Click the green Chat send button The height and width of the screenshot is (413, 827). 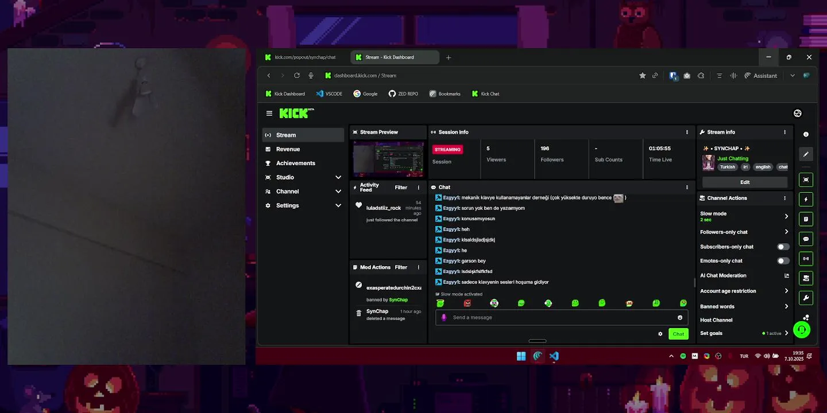(x=678, y=334)
